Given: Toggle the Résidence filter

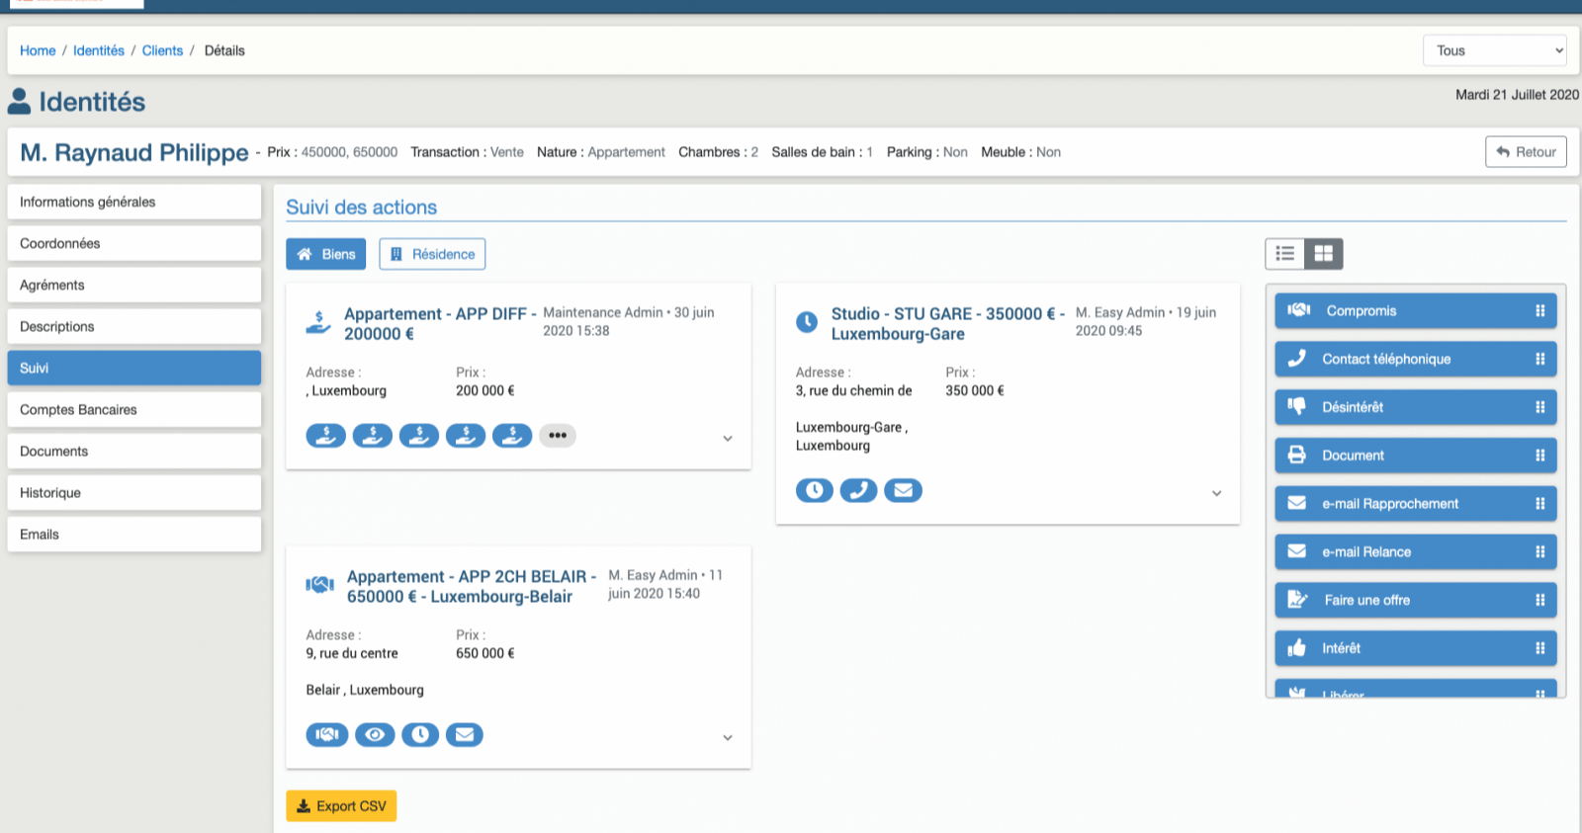Looking at the screenshot, I should tap(432, 254).
